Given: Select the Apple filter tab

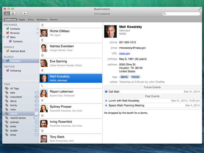Looking at the screenshot, I should 22,20.
